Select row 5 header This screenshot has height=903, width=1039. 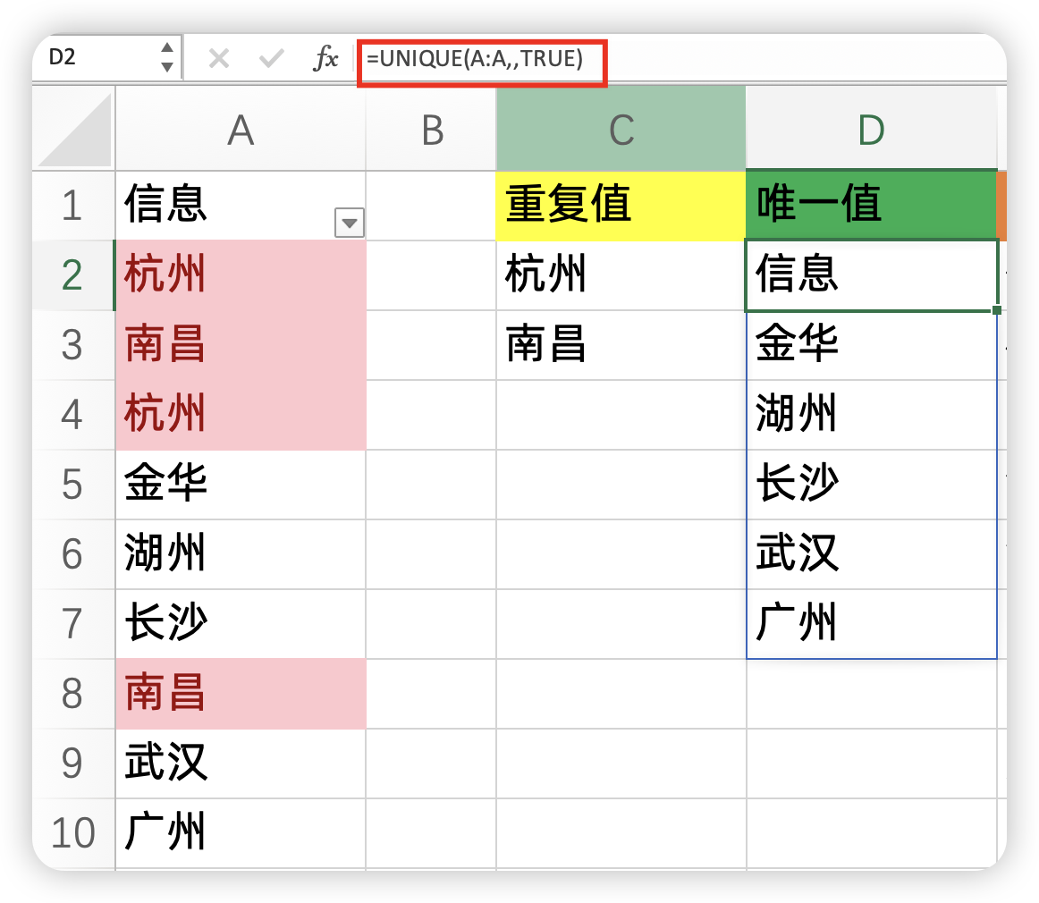(x=73, y=485)
